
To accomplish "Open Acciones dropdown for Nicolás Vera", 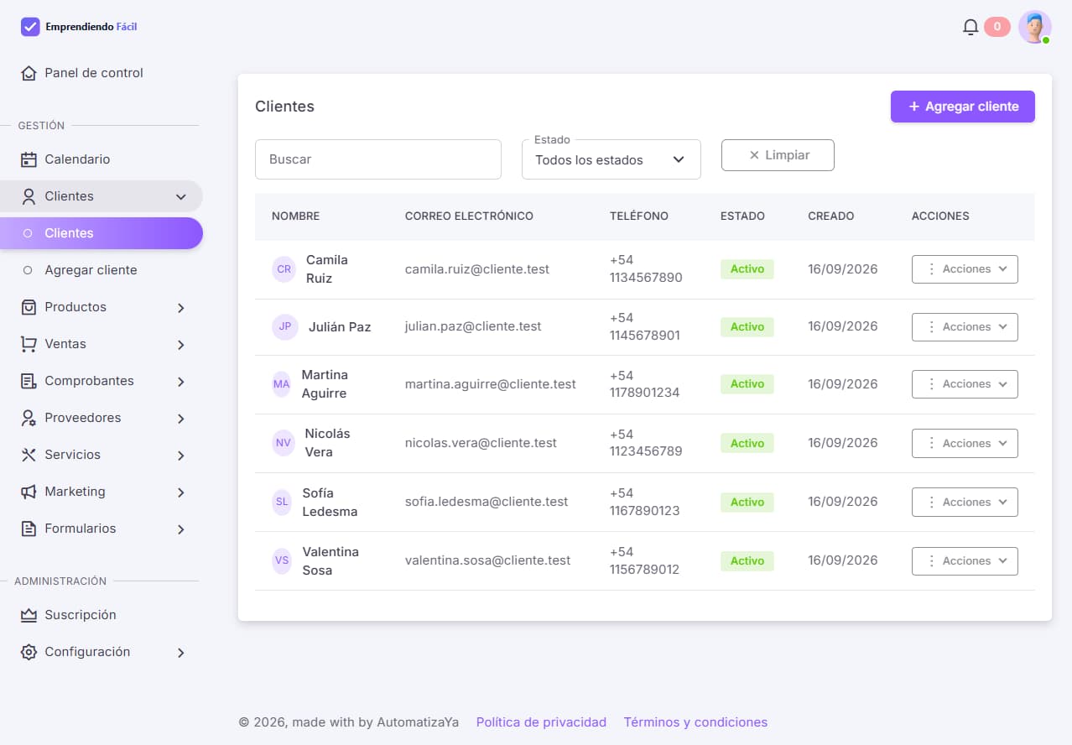I will click(x=965, y=443).
